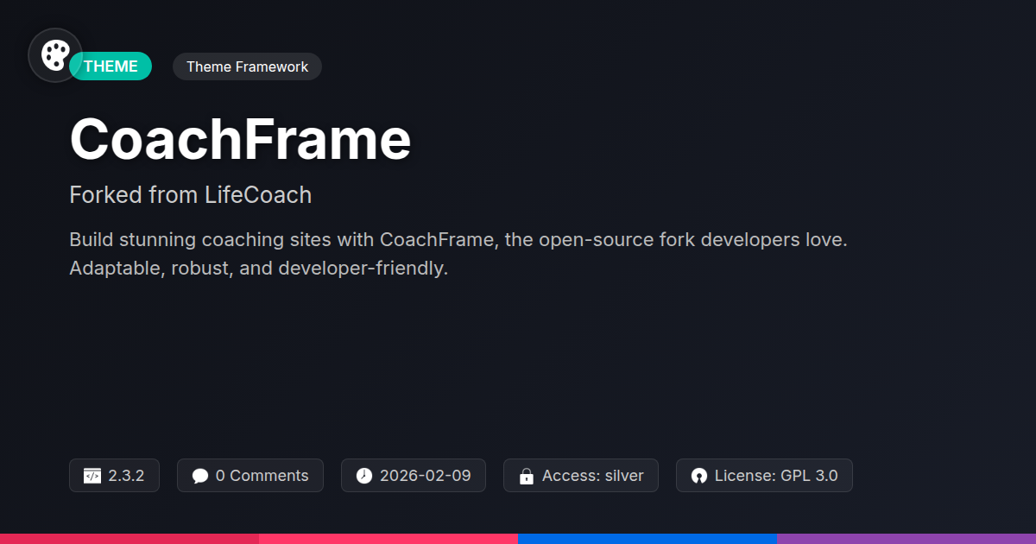Click the CoachFrame title heading
Screen dimensions: 1036x544
pyautogui.click(x=240, y=139)
